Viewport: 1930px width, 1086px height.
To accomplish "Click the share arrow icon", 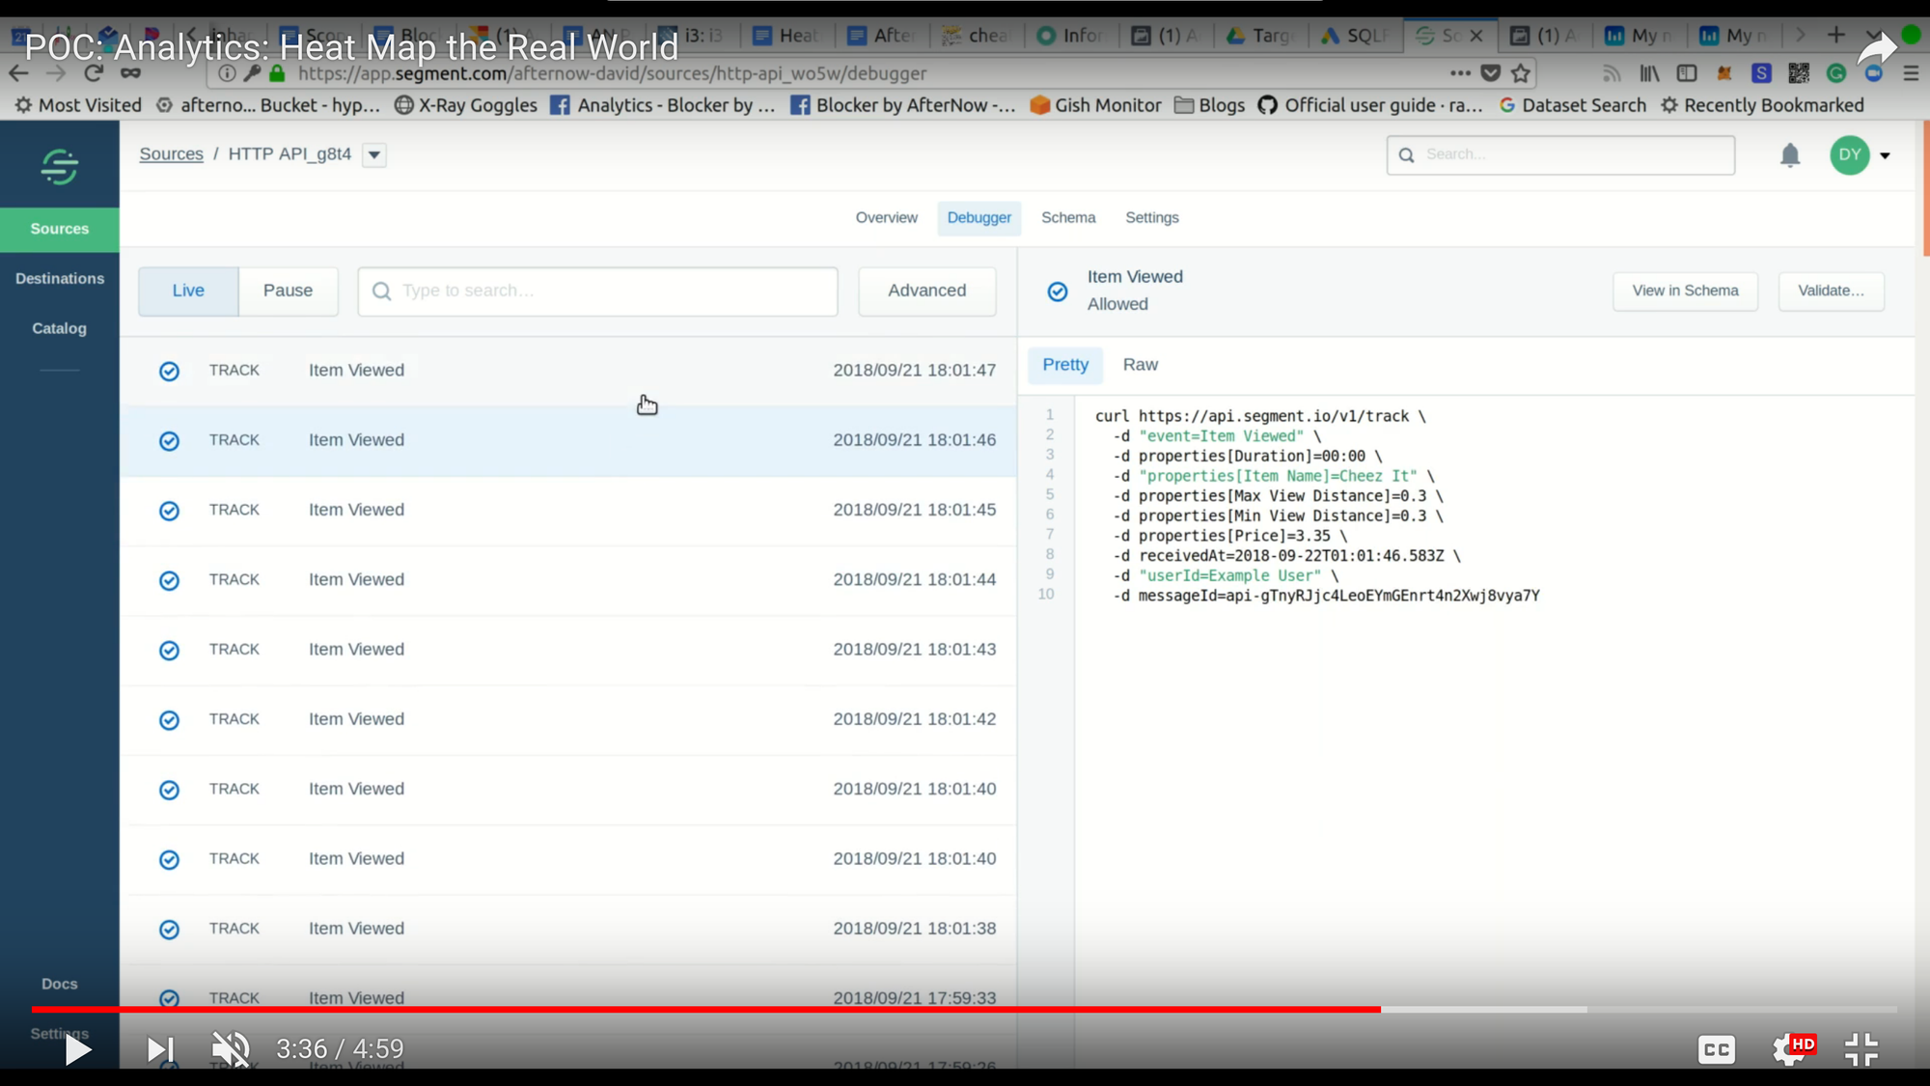I will pyautogui.click(x=1876, y=48).
